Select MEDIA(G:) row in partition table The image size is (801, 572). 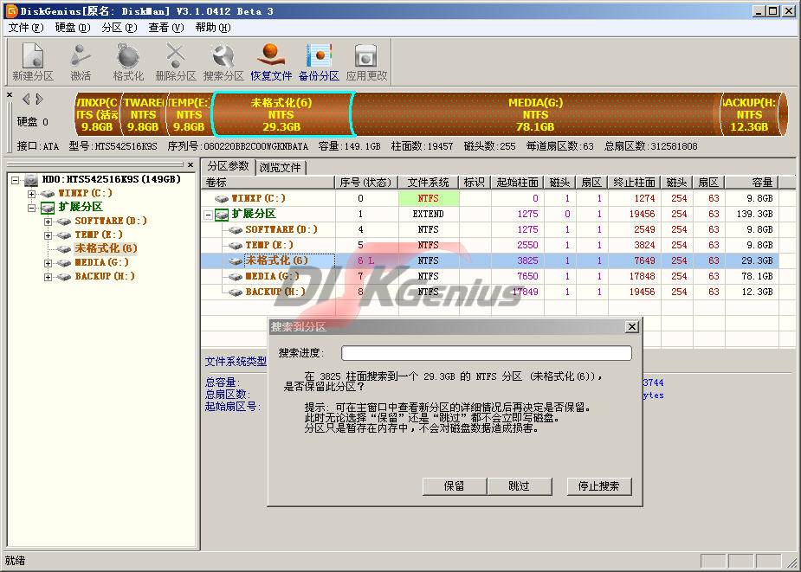click(490, 276)
